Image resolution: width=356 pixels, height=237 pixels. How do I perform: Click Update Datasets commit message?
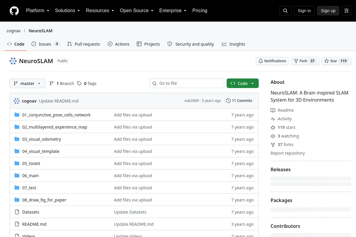pyautogui.click(x=130, y=212)
